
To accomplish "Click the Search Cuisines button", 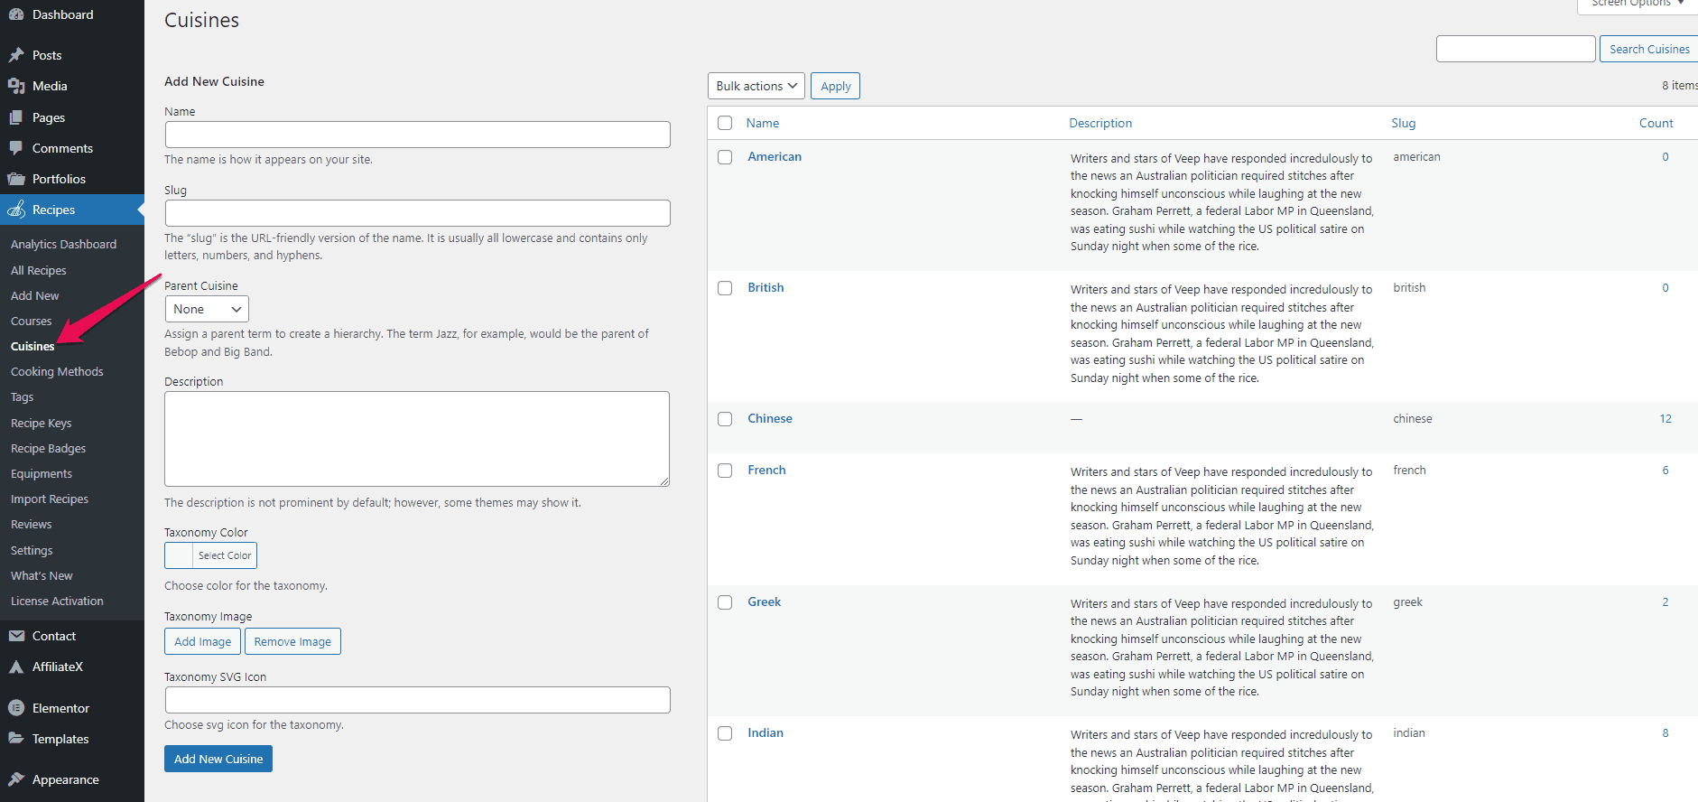I will 1648,49.
